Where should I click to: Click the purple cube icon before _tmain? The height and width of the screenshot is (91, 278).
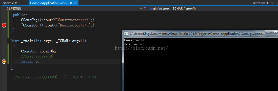pos(145,9)
